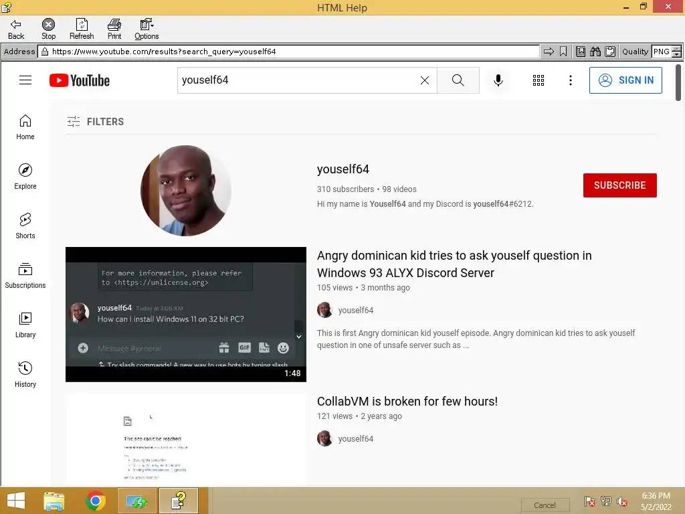Open the YouTube apps grid icon
Screen dimensions: 685x514
coord(539,80)
